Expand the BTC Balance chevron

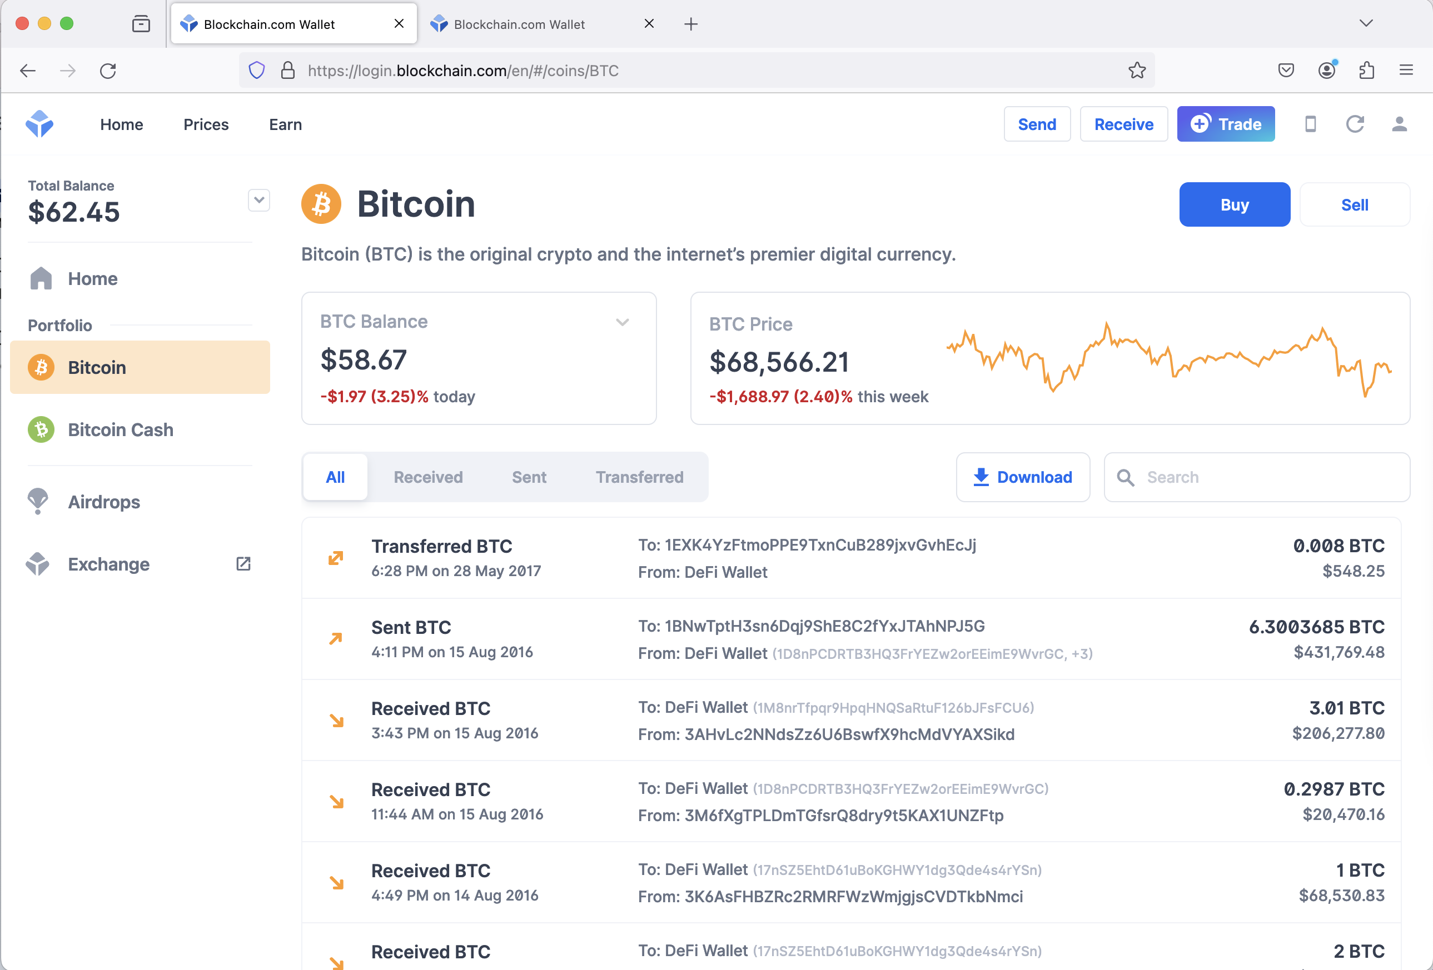point(622,322)
